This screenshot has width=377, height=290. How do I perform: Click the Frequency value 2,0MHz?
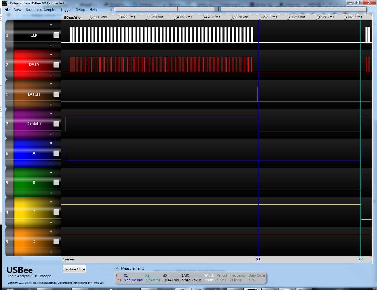[x=236, y=280]
